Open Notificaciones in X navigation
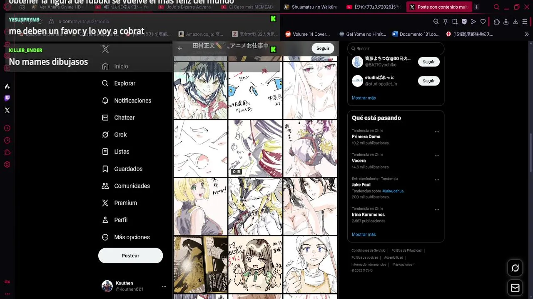The height and width of the screenshot is (299, 533). pyautogui.click(x=127, y=100)
